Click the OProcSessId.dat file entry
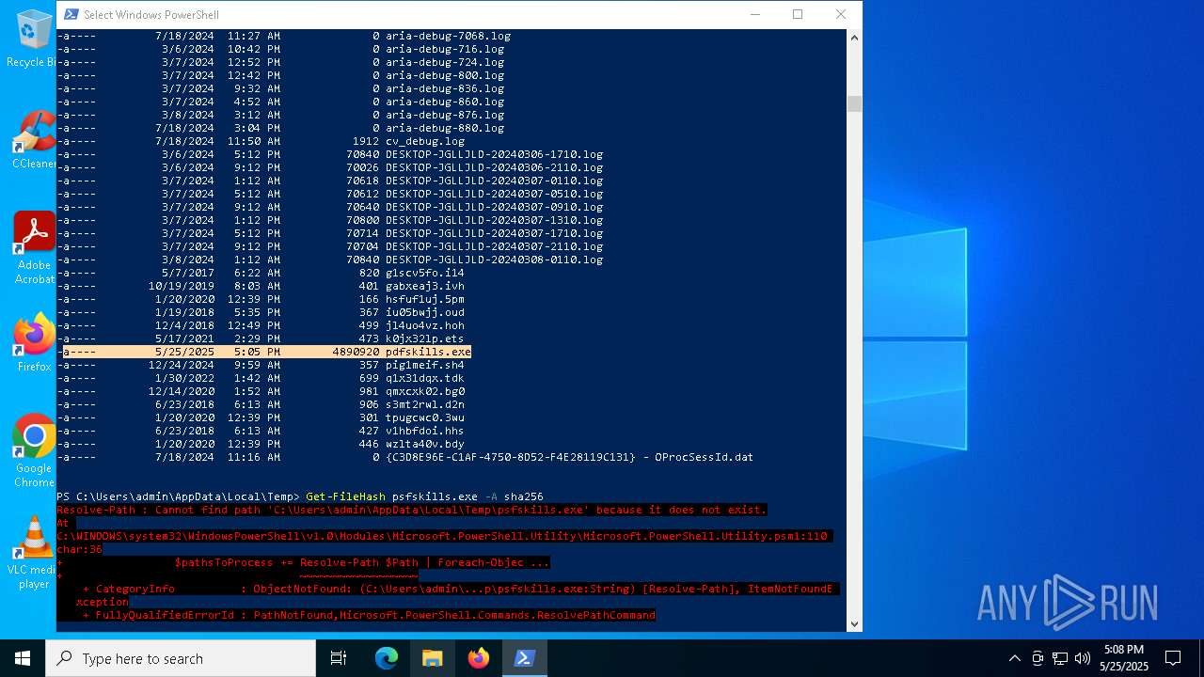Viewport: 1204px width, 677px height. point(569,457)
